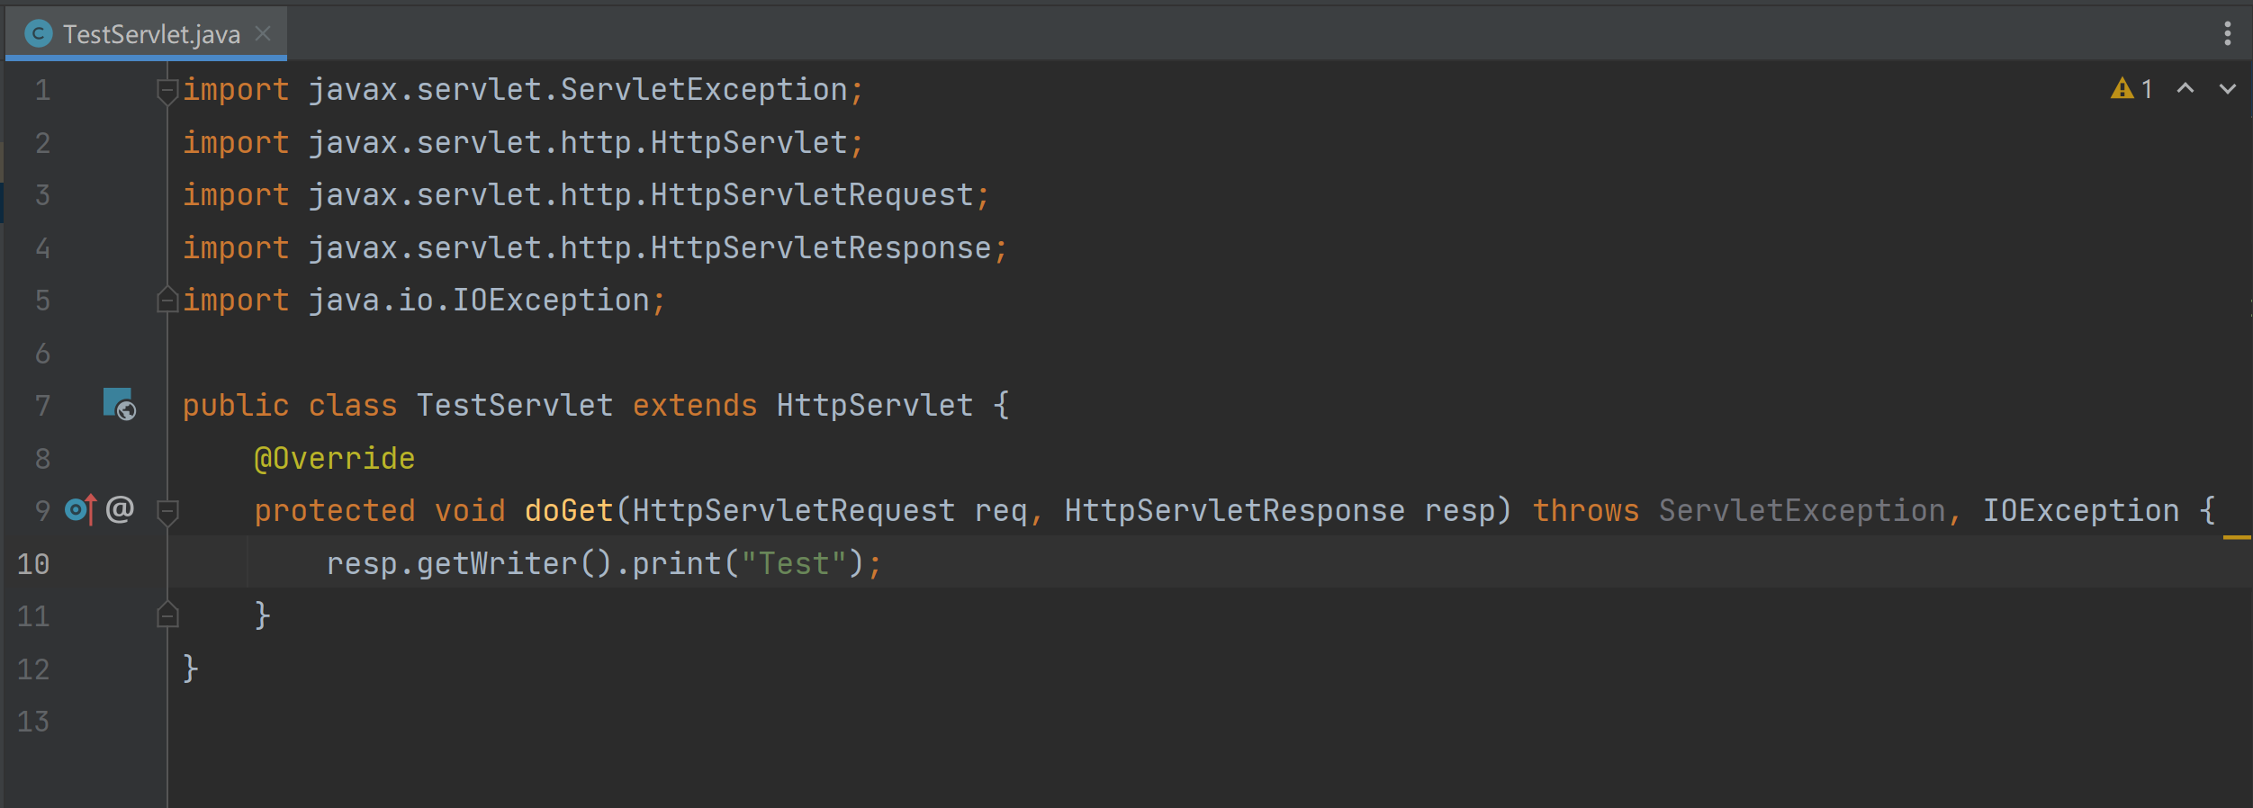Go to next highlighted problem arrow
The image size is (2253, 808).
pyautogui.click(x=2227, y=89)
